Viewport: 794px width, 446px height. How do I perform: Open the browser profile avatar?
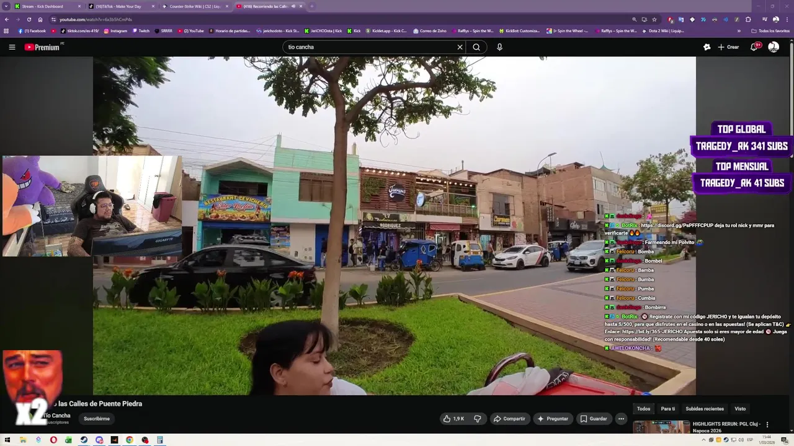pos(775,19)
